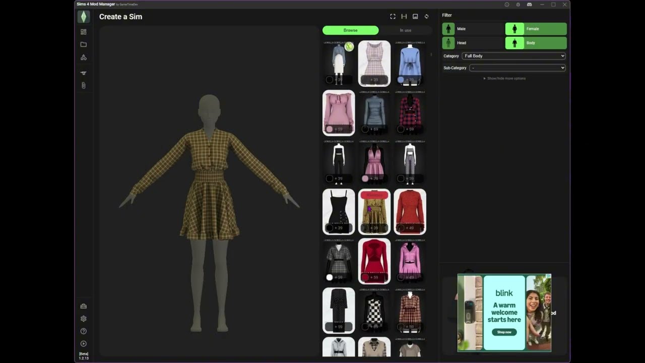
Task: Select the gray plaid belted dress thumbnail
Action: (339, 261)
